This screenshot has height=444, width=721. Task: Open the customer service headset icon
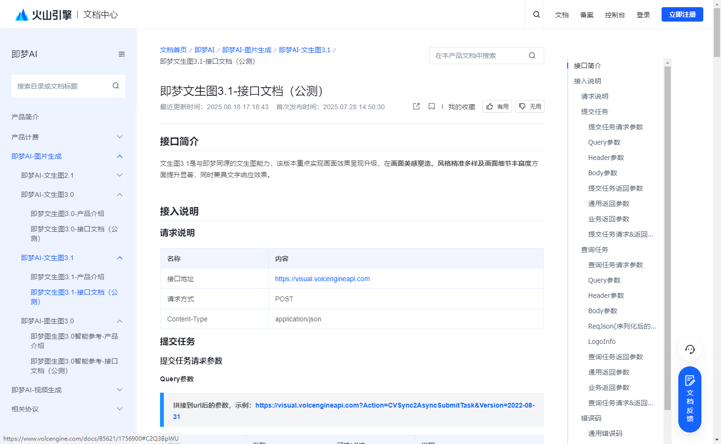pos(690,349)
